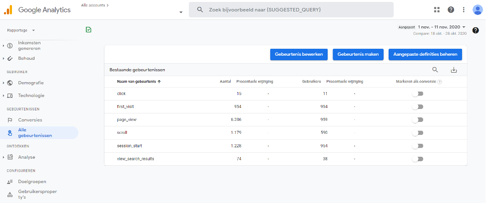Focus the search input field
The image size is (488, 203).
(x=291, y=9)
